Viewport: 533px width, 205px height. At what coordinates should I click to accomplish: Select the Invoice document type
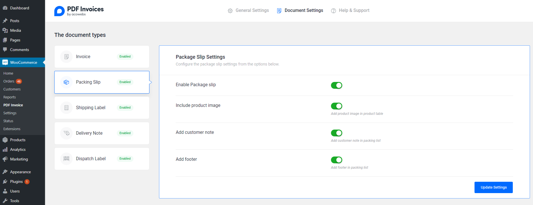tap(102, 57)
